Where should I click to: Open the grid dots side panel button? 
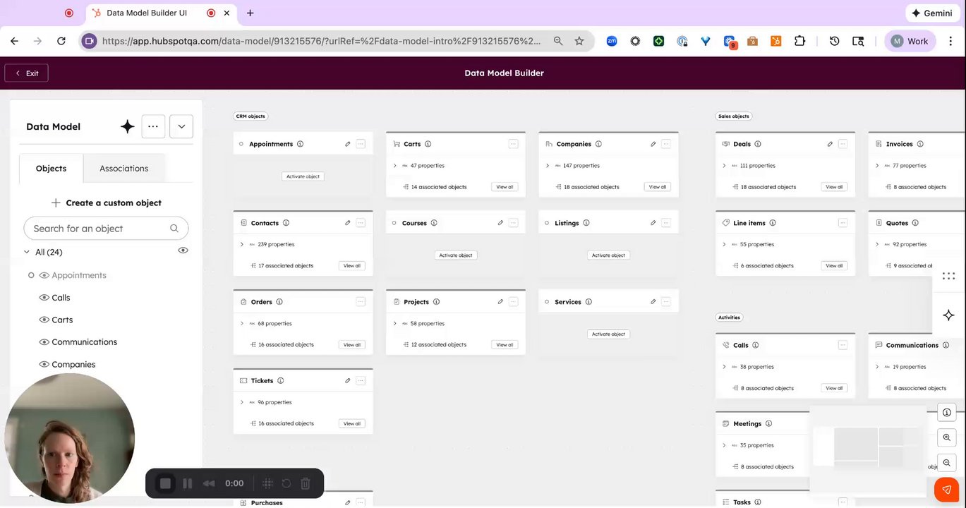(x=949, y=277)
